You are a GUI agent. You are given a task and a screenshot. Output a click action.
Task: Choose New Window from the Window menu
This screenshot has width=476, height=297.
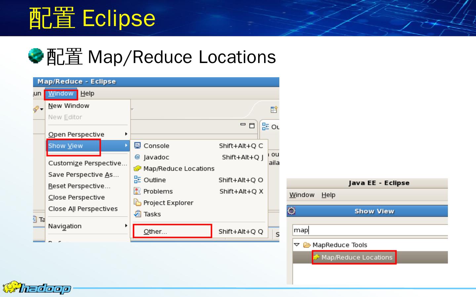point(88,106)
